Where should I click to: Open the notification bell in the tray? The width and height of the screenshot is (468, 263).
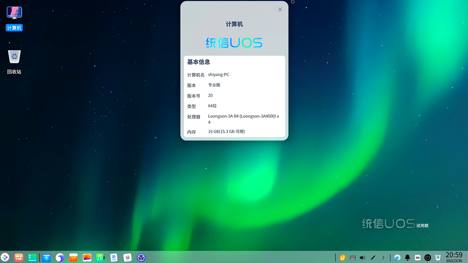click(407, 258)
